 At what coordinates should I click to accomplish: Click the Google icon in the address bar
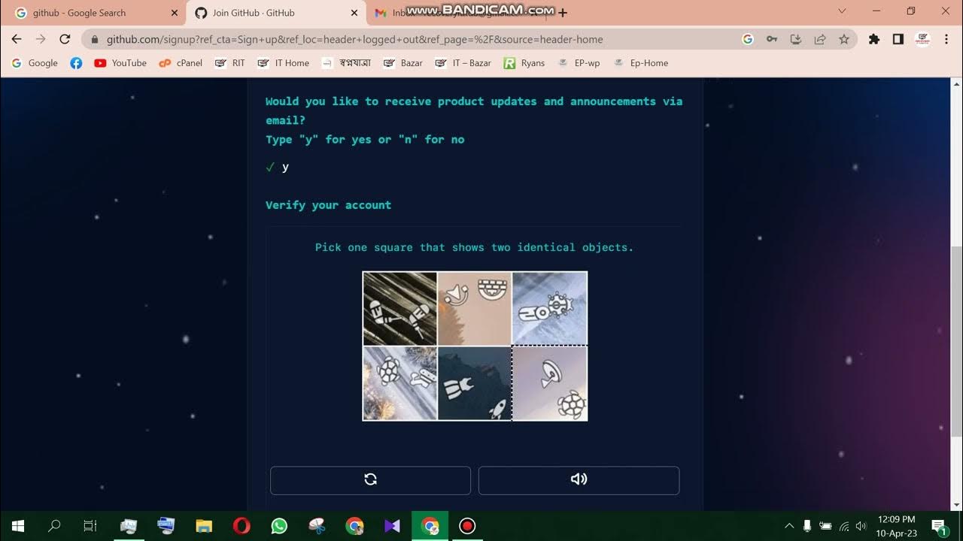coord(748,39)
